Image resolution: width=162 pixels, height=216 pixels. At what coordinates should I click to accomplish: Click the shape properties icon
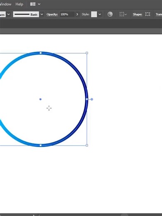147,14
